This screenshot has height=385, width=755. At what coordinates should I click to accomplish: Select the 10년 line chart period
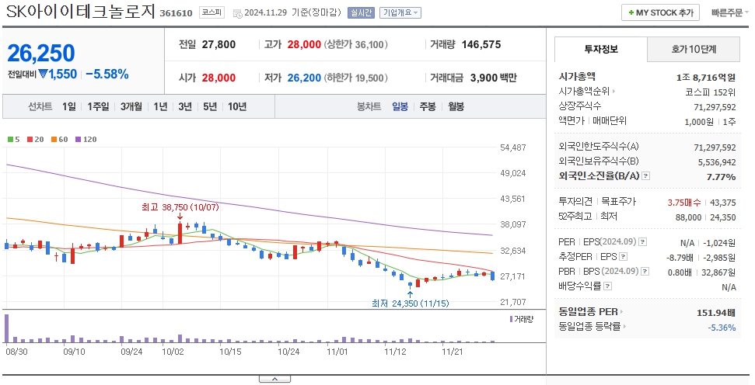237,106
